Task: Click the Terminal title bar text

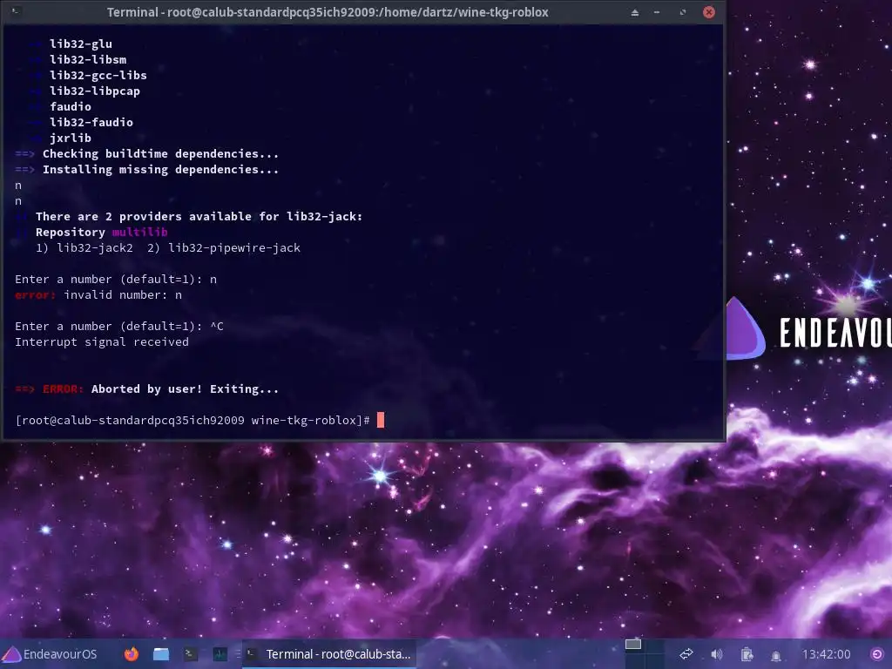Action: click(x=328, y=12)
